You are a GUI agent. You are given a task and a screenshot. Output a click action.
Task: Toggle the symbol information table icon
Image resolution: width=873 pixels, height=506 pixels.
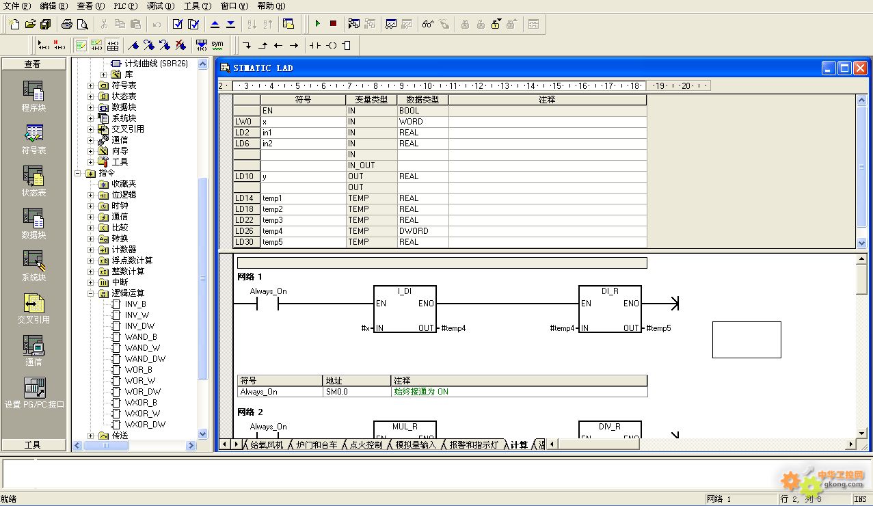[113, 46]
